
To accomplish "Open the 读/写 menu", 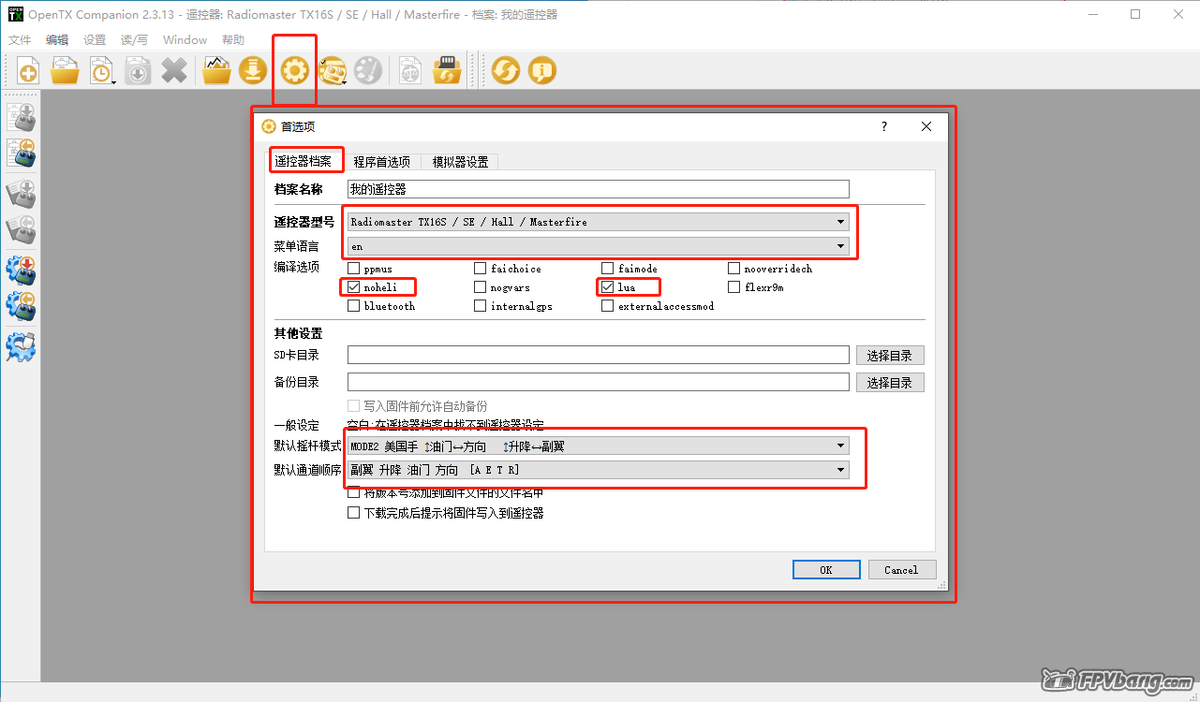I will point(134,40).
